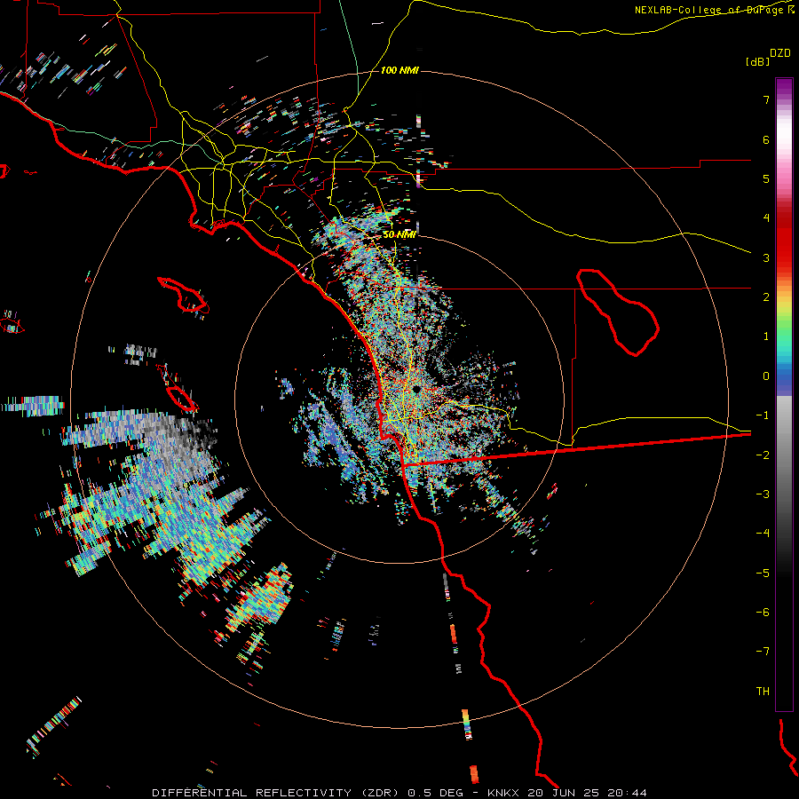Click the black radar site dot at map center
The image size is (799, 799).
[417, 390]
